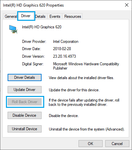This screenshot has height=150, width=132.
Task: Click the Driver Version label
Action: 33,56
